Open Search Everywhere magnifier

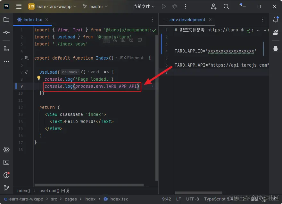[226, 6]
